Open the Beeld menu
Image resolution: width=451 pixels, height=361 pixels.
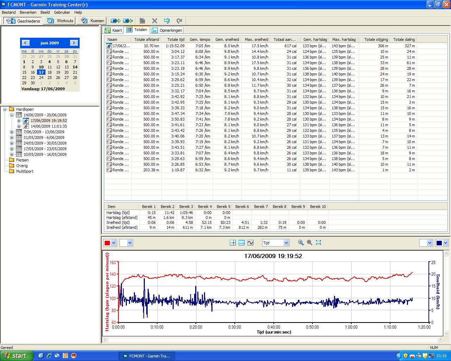(45, 12)
